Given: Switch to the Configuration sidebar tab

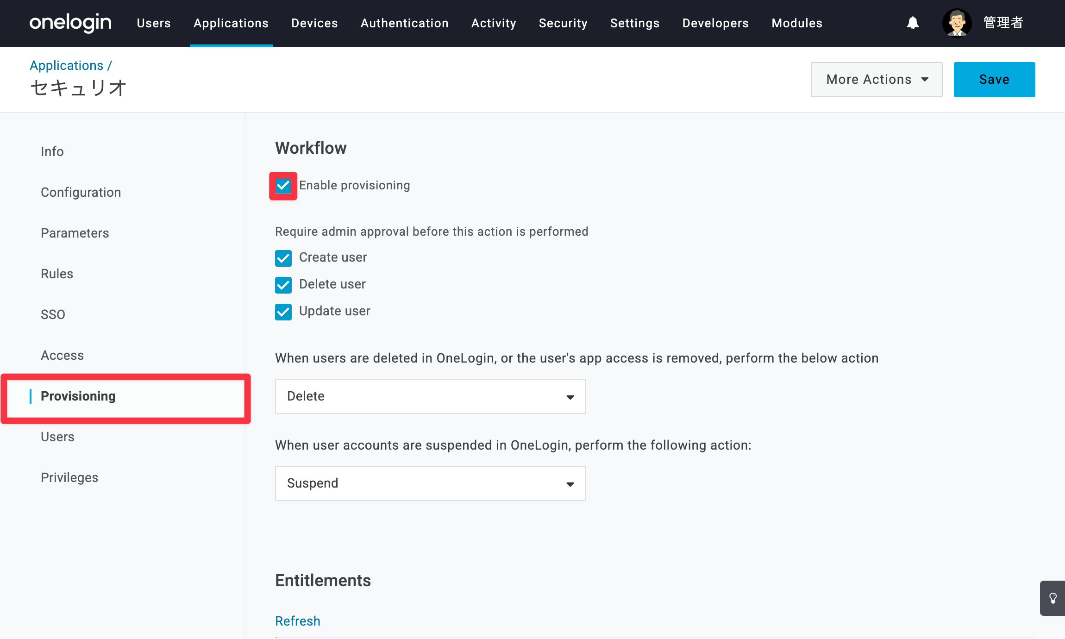Looking at the screenshot, I should pyautogui.click(x=81, y=192).
